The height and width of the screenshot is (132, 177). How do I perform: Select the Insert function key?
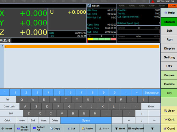pos(7,128)
